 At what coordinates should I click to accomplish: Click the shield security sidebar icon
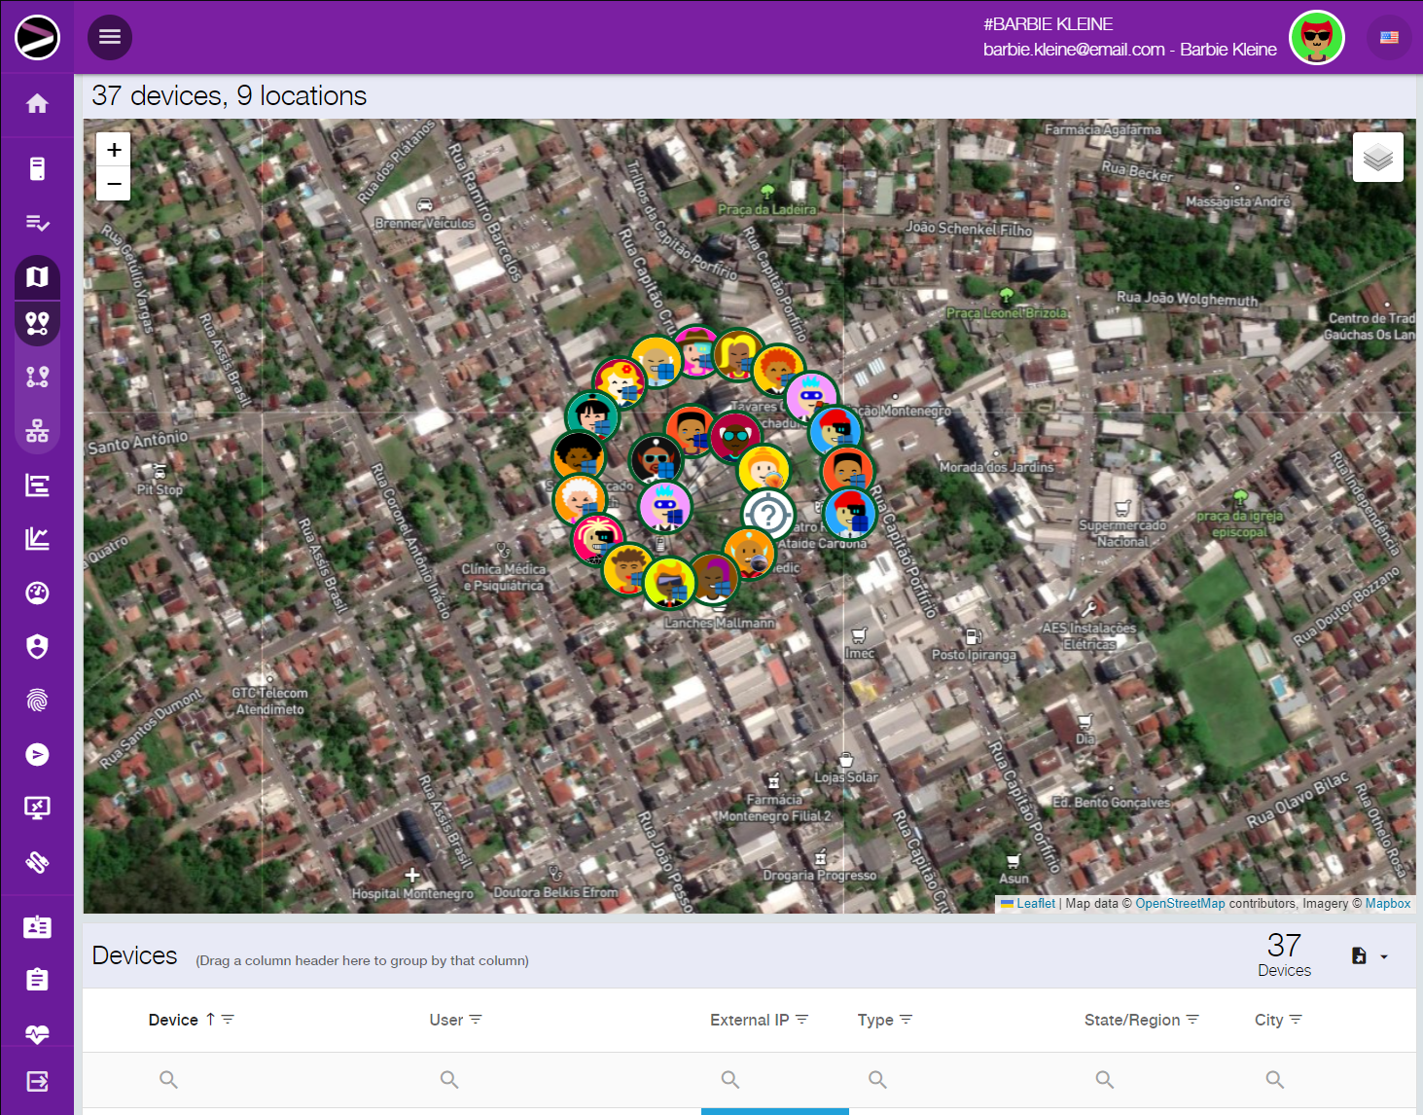pos(37,646)
